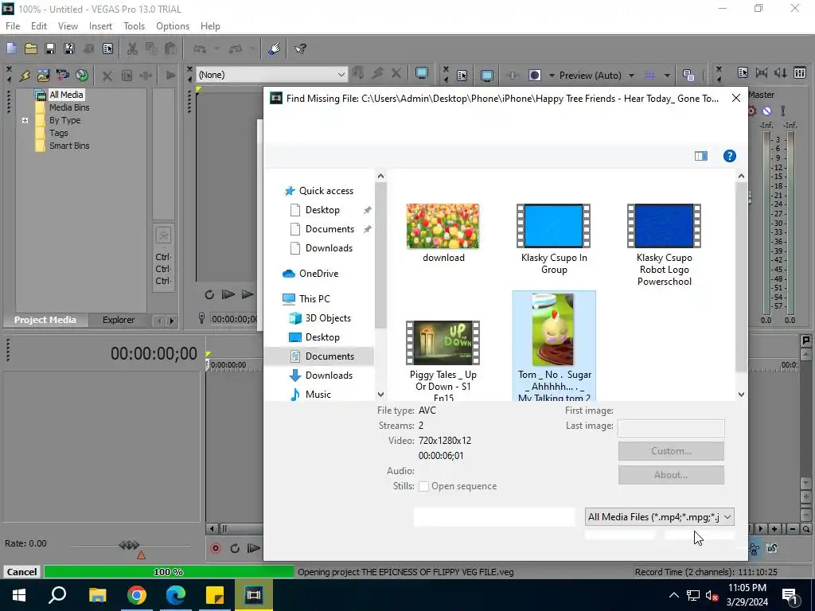Click the Rate scrub slider control
815x611 pixels.
(129, 545)
